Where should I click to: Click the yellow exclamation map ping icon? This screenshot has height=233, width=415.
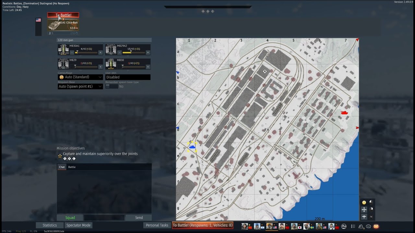pos(364,202)
